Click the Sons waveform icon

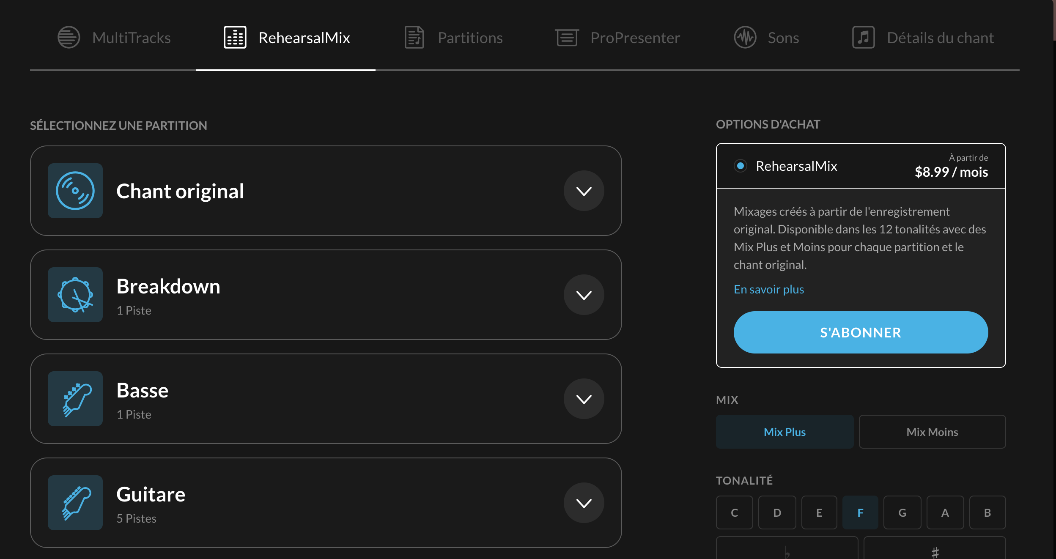pyautogui.click(x=745, y=38)
